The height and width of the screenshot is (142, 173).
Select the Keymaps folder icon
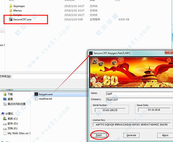[x=11, y=6]
